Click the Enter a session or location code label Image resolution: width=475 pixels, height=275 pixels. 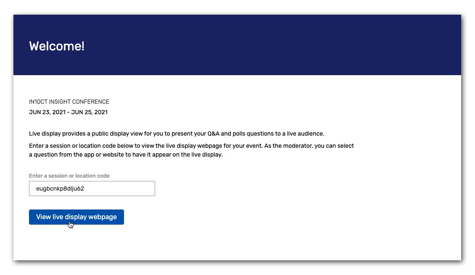[x=69, y=175]
